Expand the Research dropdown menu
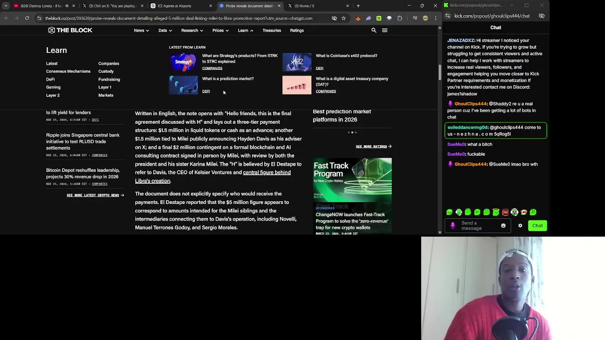605x340 pixels. tap(192, 30)
